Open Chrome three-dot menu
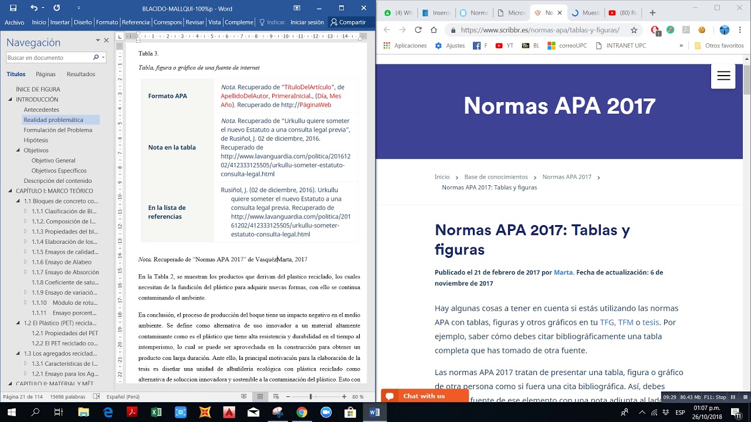This screenshot has height=422, width=751. pyautogui.click(x=740, y=30)
